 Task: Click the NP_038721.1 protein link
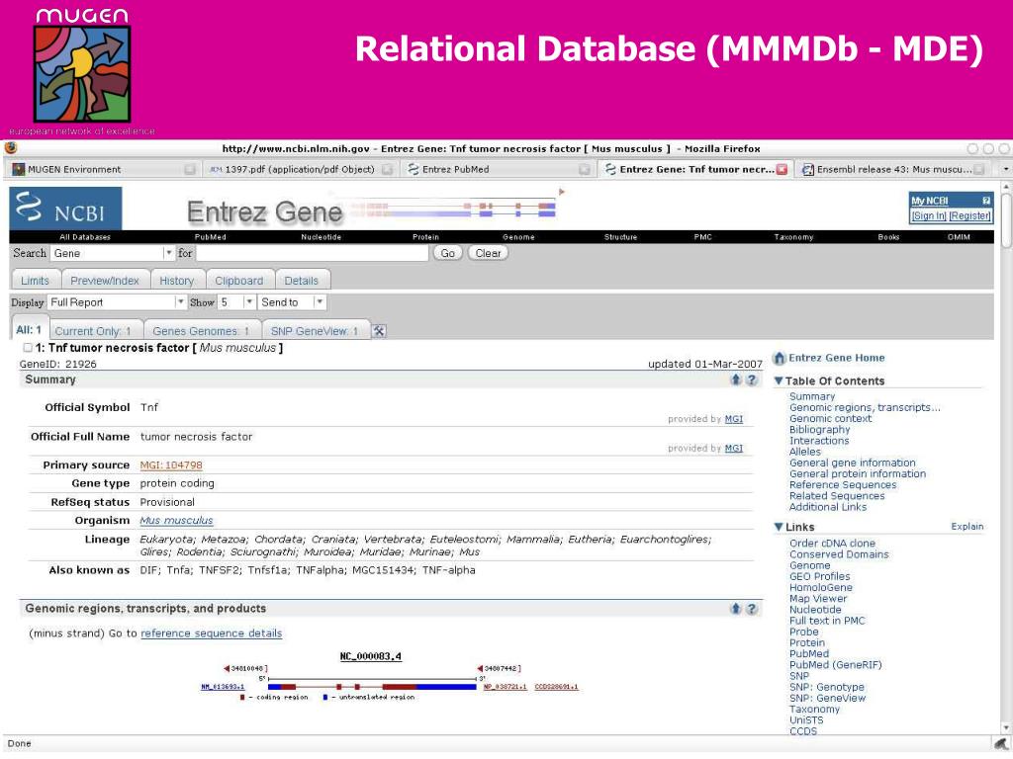tap(506, 687)
